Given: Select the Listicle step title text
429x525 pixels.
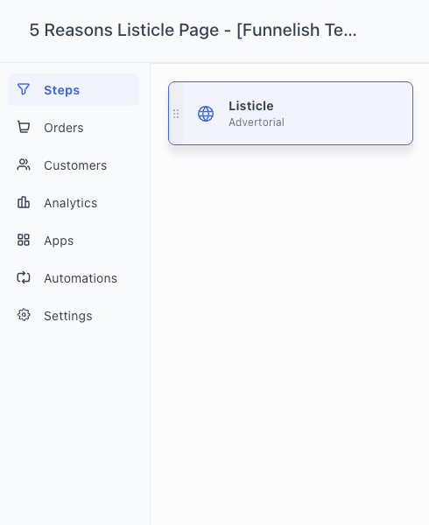Looking at the screenshot, I should click(251, 106).
